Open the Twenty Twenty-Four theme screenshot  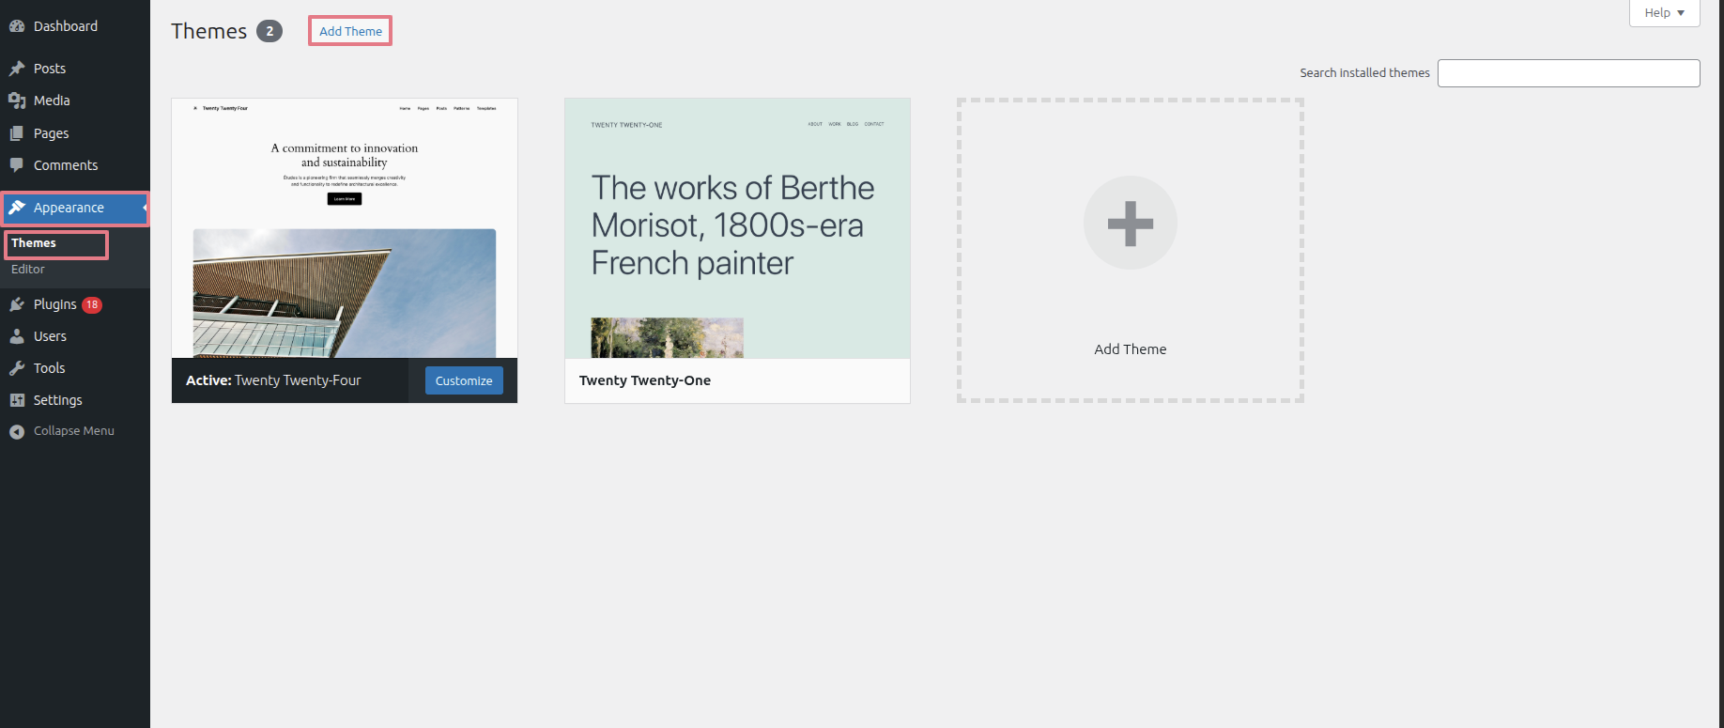tap(345, 228)
